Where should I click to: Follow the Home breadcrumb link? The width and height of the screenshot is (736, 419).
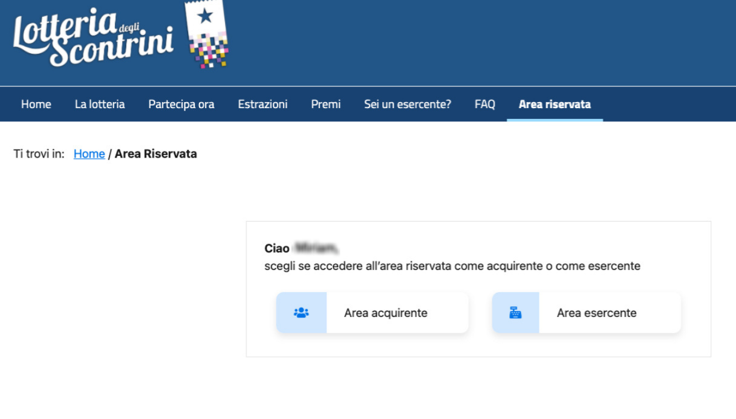click(89, 154)
